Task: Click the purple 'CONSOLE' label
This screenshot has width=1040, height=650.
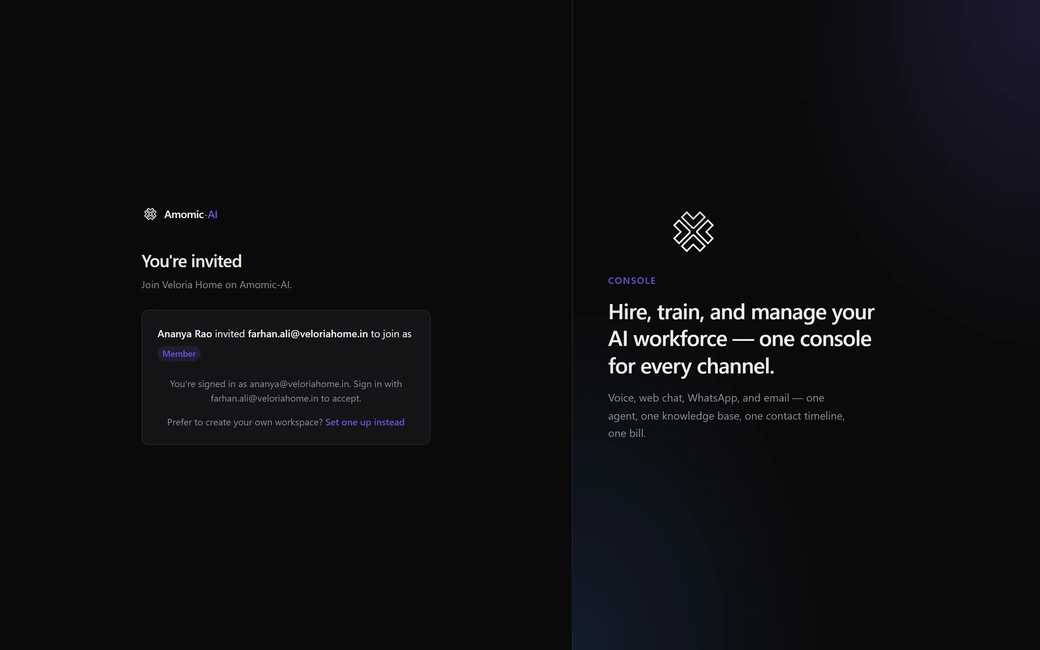Action: click(x=632, y=281)
